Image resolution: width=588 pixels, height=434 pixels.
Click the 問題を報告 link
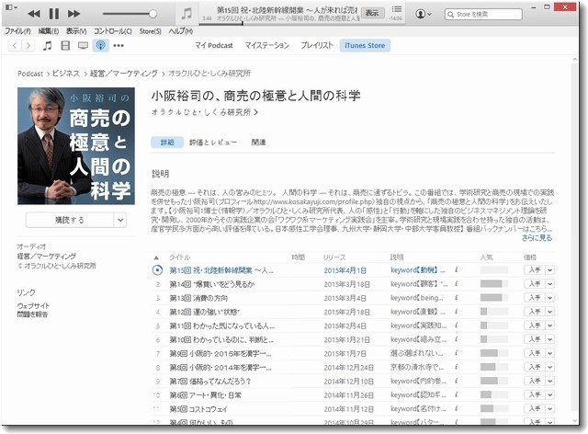(x=32, y=314)
